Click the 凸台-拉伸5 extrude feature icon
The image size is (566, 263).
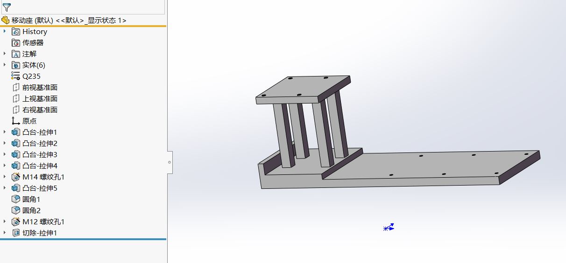[x=16, y=188]
